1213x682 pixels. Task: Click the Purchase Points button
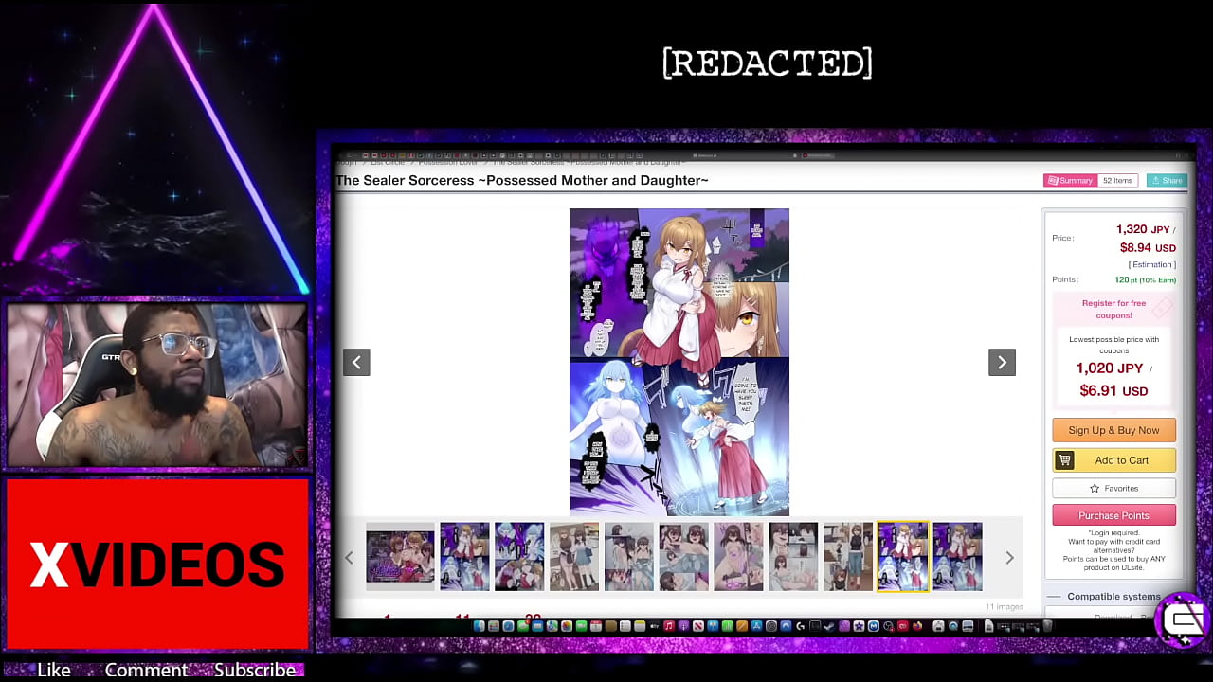(x=1113, y=515)
